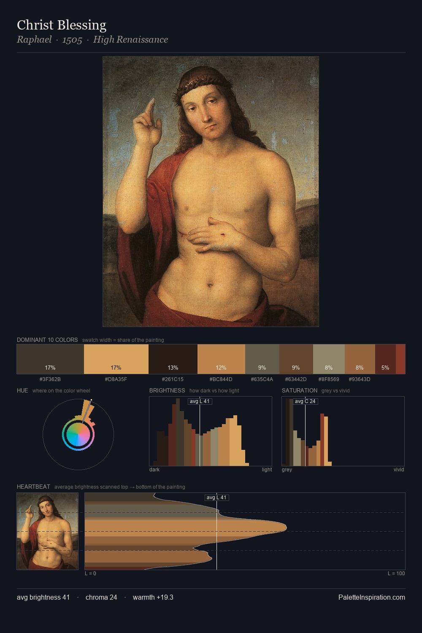
Task: Select the 17% tan swatch #D8A35F
Action: pos(116,359)
